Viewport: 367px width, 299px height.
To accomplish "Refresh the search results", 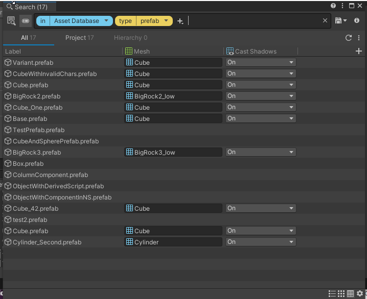I will point(349,38).
